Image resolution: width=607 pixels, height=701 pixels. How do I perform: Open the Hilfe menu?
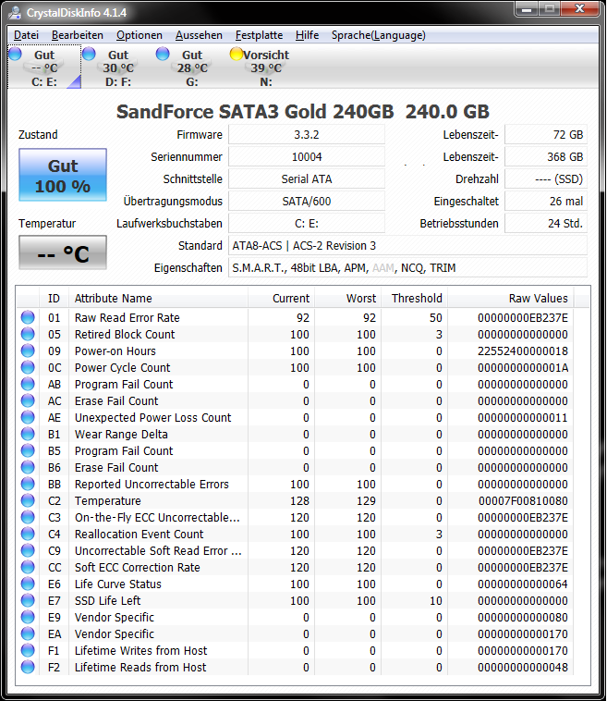[x=307, y=35]
